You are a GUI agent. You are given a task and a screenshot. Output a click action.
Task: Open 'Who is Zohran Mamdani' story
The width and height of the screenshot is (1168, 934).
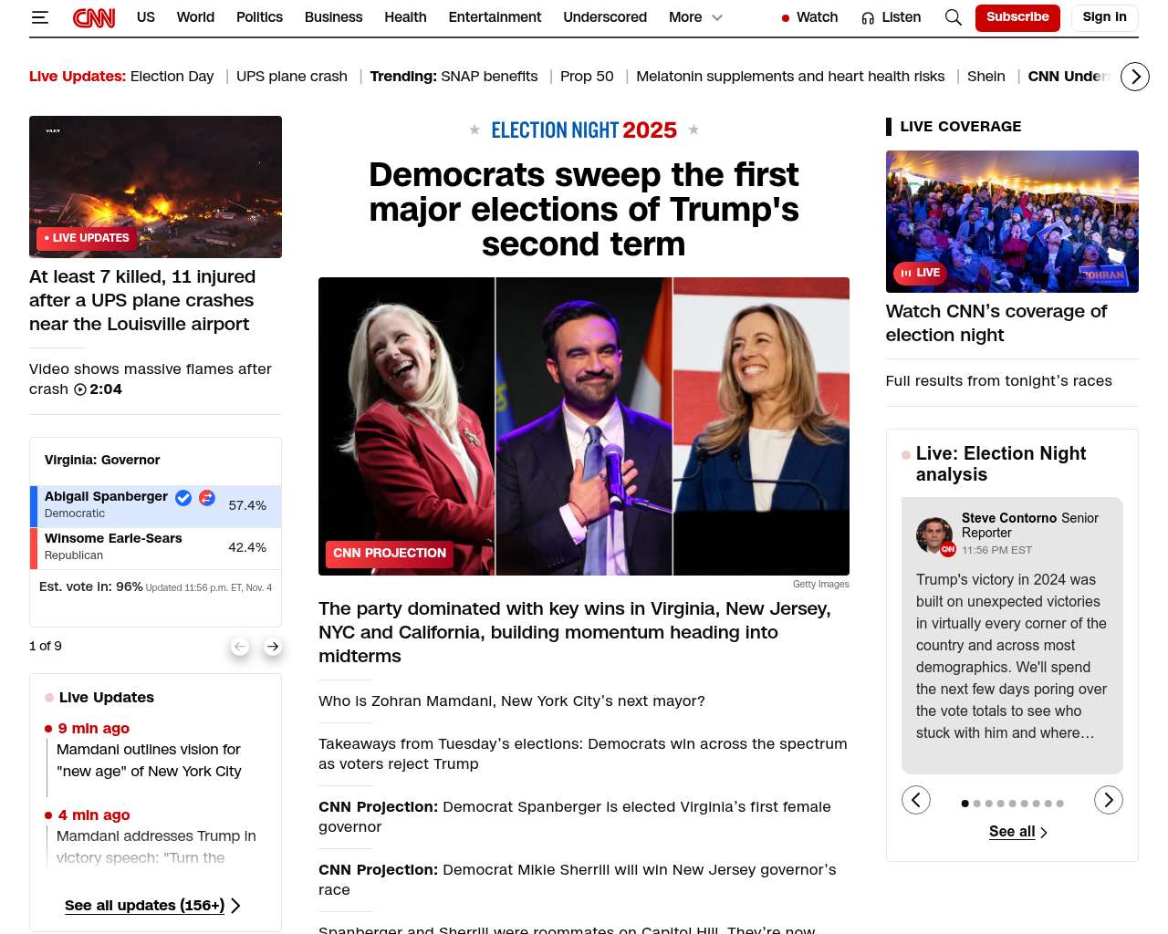[x=512, y=701]
